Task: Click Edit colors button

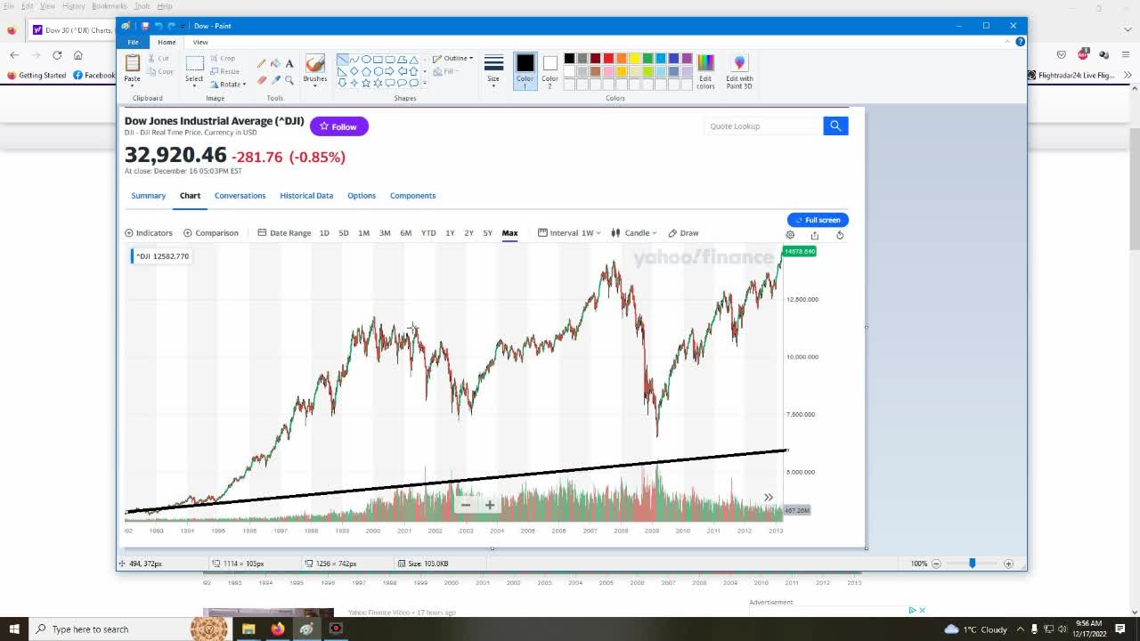Action: click(x=705, y=71)
